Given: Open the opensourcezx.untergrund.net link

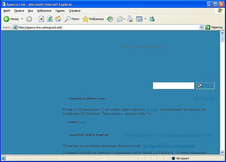Looking at the screenshot, I should click(x=168, y=146).
